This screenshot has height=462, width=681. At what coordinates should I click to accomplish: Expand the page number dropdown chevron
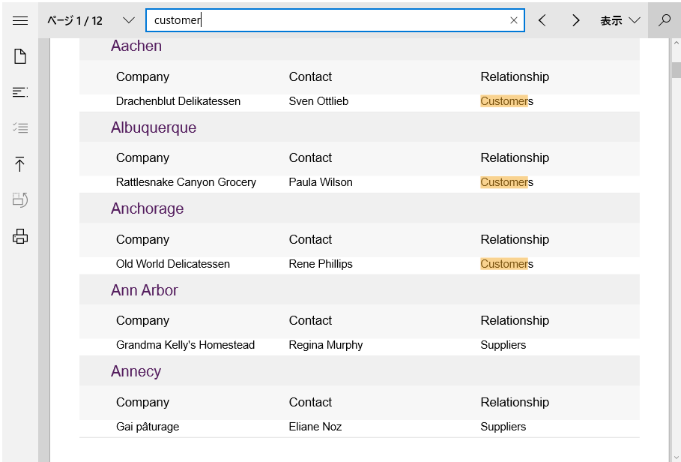(x=129, y=20)
